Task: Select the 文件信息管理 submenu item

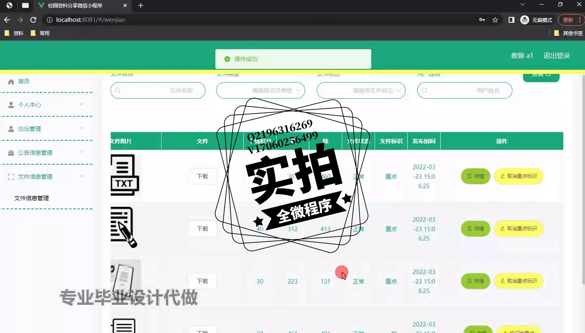Action: click(32, 198)
